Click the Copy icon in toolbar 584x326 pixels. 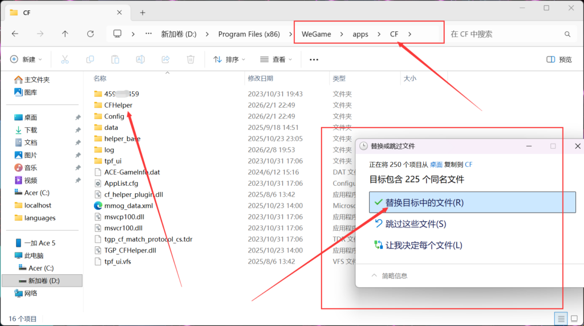click(90, 59)
